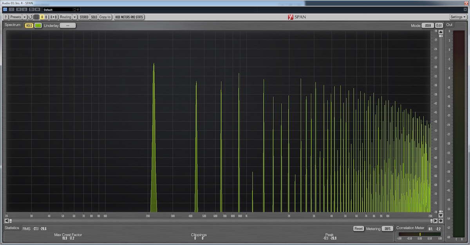Click Max Crest Factor value 19.9
Screen dimensions: 470x245
(64, 238)
